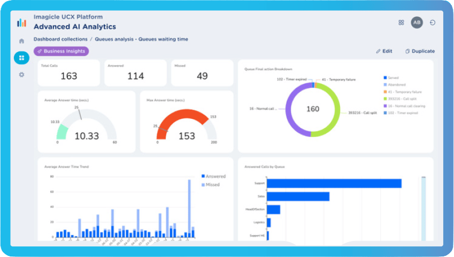Screen dimensions: 454x257
Task: Click the 393216 - Call split donut label
Action: [x=362, y=113]
